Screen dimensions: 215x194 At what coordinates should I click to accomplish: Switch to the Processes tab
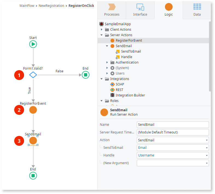112,10
